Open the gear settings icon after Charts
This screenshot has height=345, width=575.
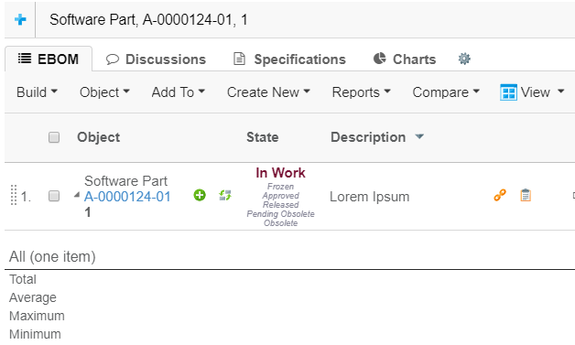point(464,59)
